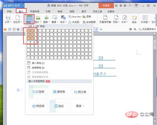
Task: Insert a picture with 图片 icon
Action: pos(38,18)
